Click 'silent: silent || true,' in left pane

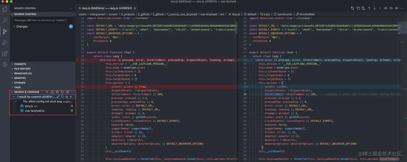point(129,87)
